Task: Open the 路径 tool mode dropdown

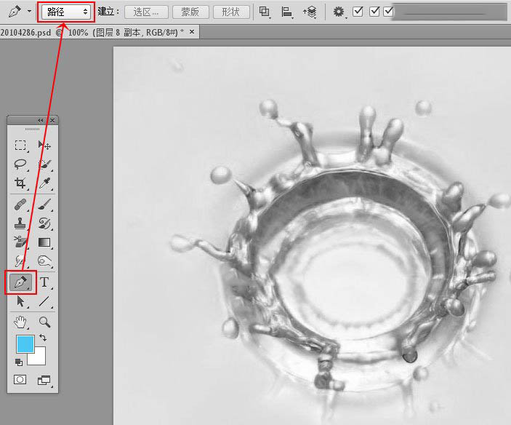Action: 65,12
